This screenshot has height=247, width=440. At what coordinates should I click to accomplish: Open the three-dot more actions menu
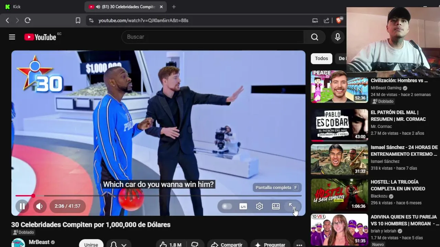click(299, 244)
